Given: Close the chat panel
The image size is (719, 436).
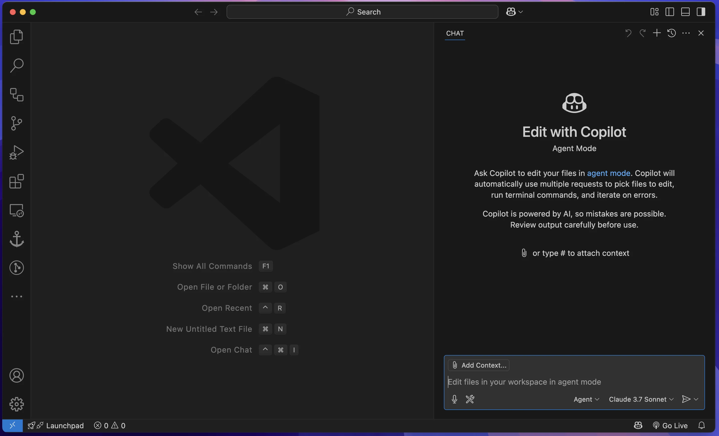Looking at the screenshot, I should [x=701, y=33].
